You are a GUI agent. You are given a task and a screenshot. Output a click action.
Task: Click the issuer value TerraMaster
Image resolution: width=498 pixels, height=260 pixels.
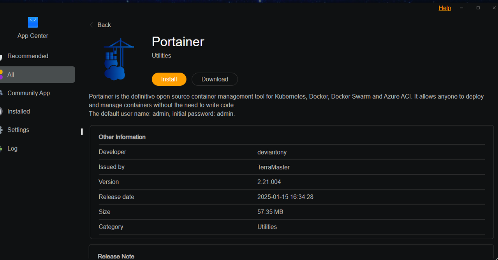tap(273, 167)
